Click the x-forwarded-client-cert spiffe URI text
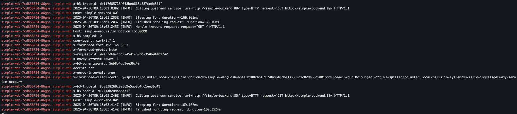This screenshot has height=114, width=517. pyautogui.click(x=449, y=77)
